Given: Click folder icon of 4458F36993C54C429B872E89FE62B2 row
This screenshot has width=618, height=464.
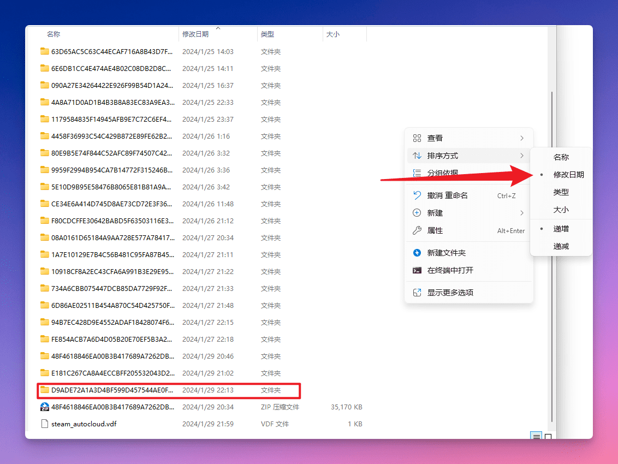Looking at the screenshot, I should [45, 136].
